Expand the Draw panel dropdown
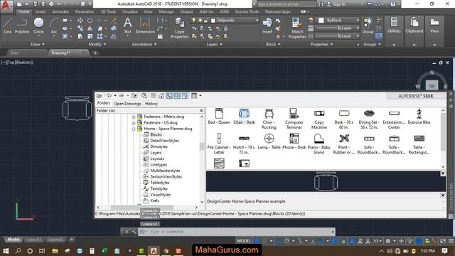The width and height of the screenshot is (455, 256). click(38, 44)
